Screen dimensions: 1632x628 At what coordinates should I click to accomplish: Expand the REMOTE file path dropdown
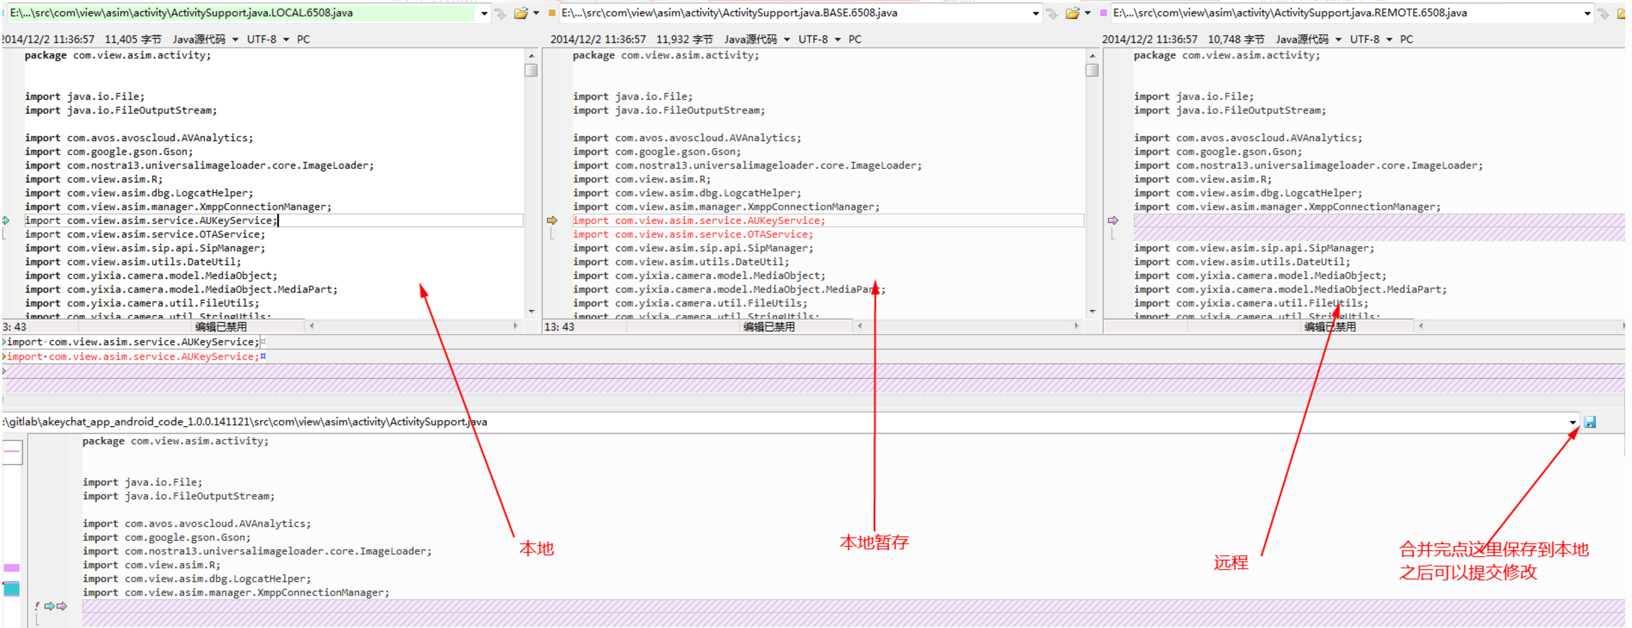tap(1587, 13)
